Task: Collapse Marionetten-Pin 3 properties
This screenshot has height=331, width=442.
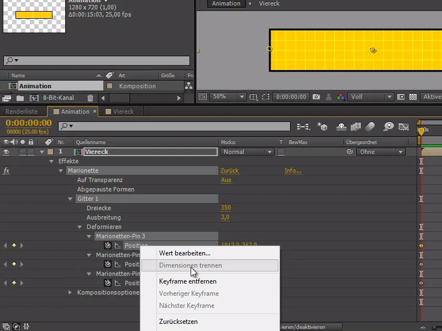Action: tap(89, 236)
